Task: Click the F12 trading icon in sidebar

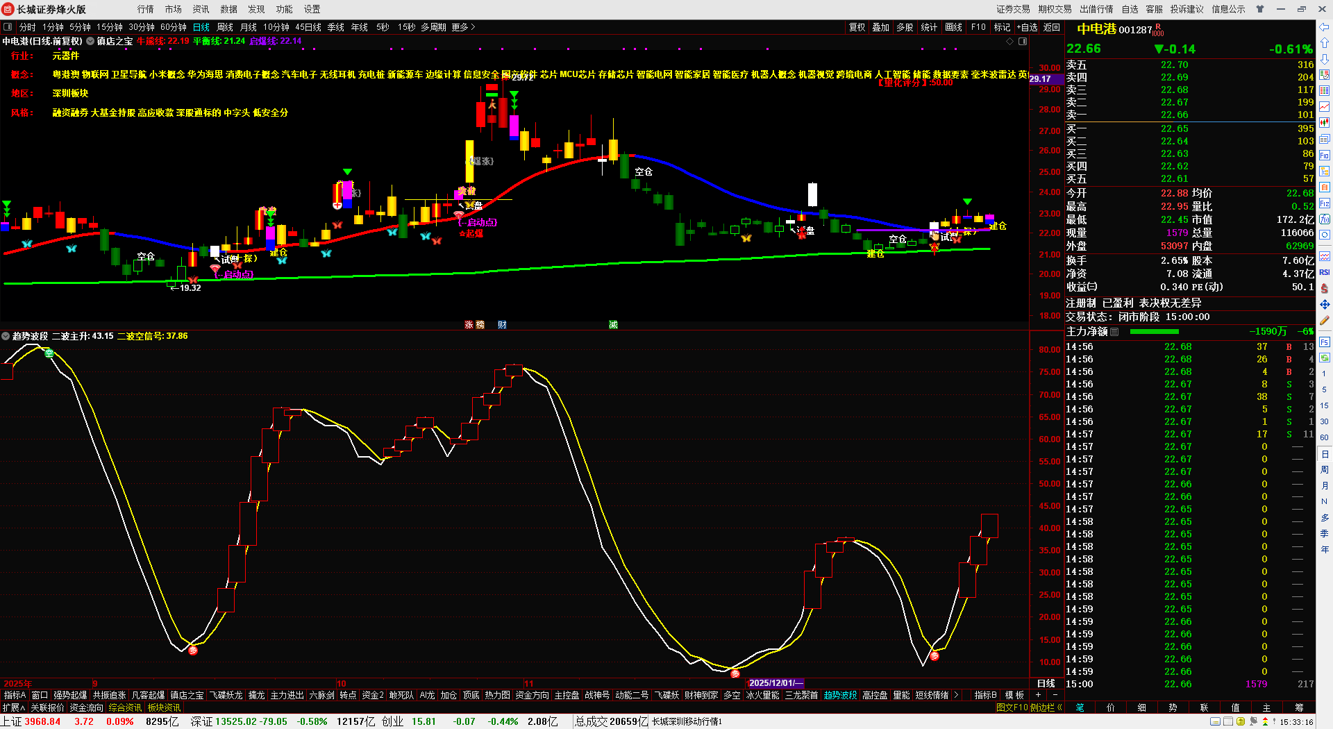Action: (x=1325, y=203)
